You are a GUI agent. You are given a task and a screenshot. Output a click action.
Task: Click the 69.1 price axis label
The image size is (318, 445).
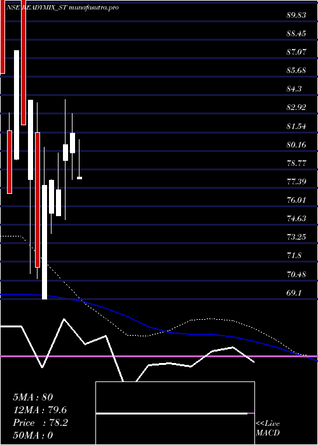[x=294, y=293]
